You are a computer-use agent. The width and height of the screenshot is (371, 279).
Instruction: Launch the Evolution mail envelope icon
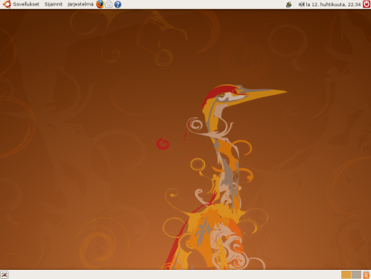pos(109,4)
